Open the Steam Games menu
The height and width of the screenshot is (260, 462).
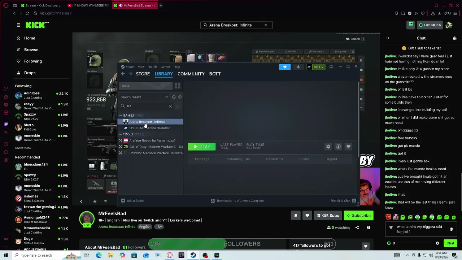pyautogui.click(x=165, y=67)
